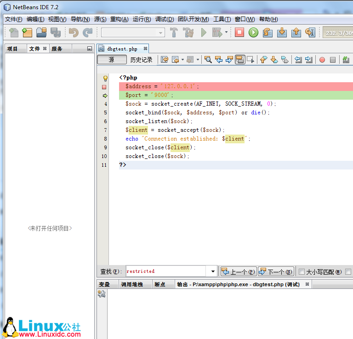Screen dimensions: 353x339
Task: Click the lightbulb hint on line 1
Action: point(105,79)
